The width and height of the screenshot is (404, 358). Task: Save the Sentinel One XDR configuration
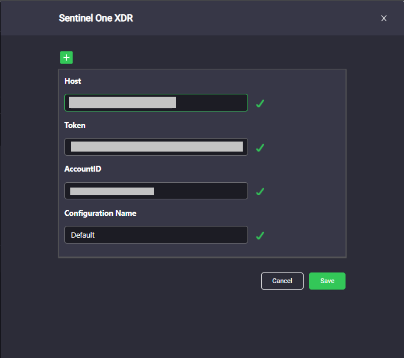327,281
